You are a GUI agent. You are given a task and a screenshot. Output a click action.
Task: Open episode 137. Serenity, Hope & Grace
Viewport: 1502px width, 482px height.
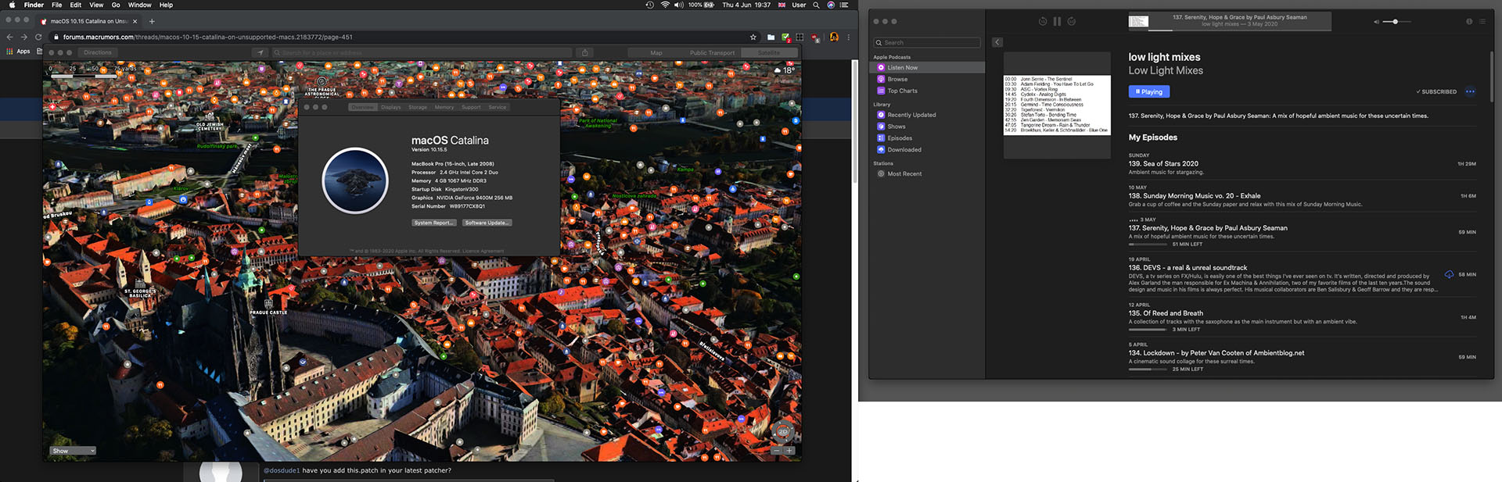tap(1302, 232)
